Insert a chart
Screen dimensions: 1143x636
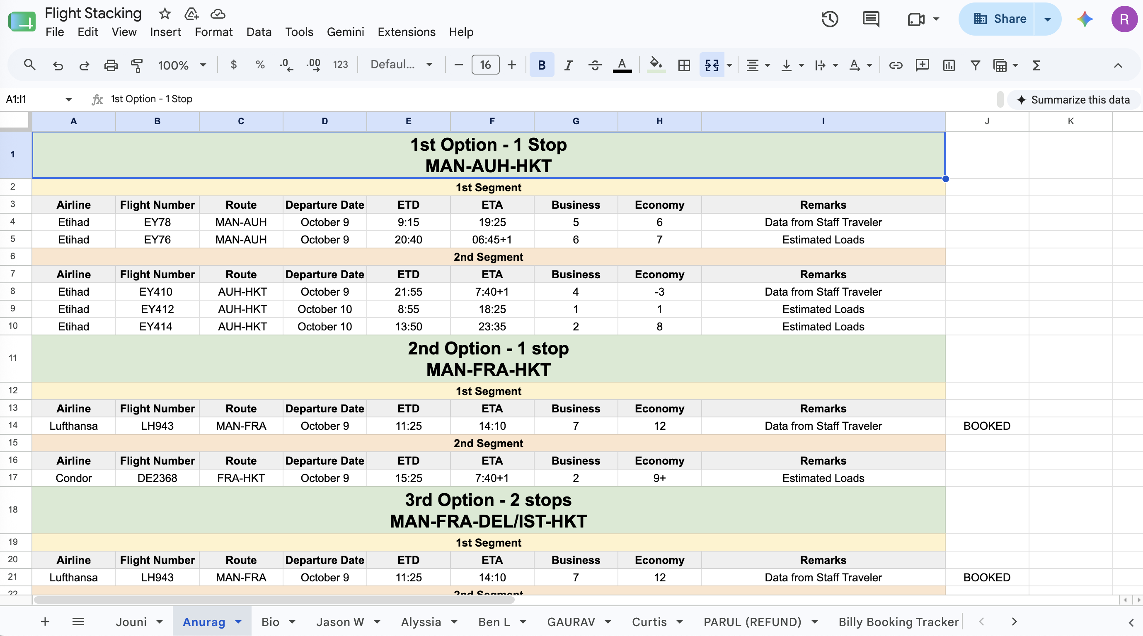click(x=949, y=65)
